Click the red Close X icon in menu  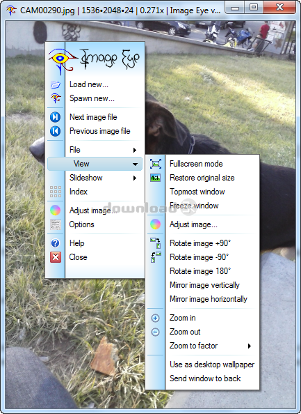[x=56, y=257]
